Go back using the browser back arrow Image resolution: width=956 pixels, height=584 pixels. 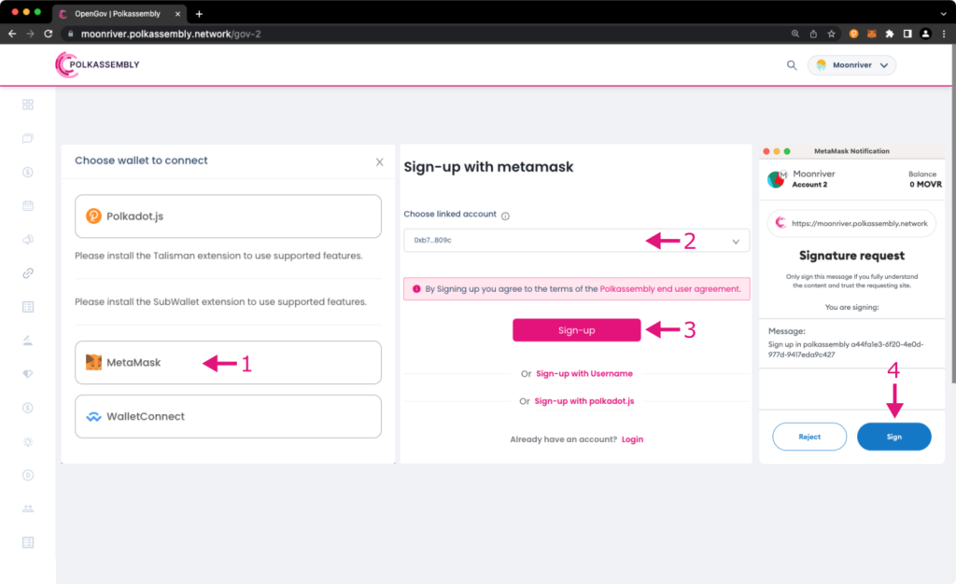(x=12, y=35)
